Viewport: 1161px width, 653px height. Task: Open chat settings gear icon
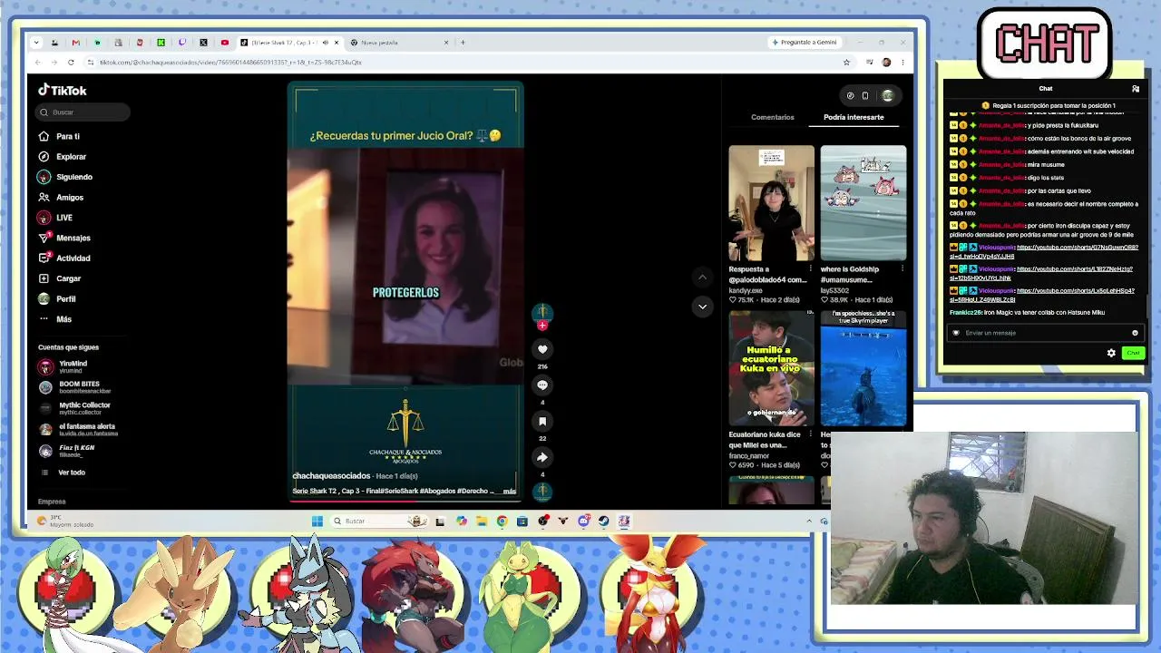coord(1111,353)
